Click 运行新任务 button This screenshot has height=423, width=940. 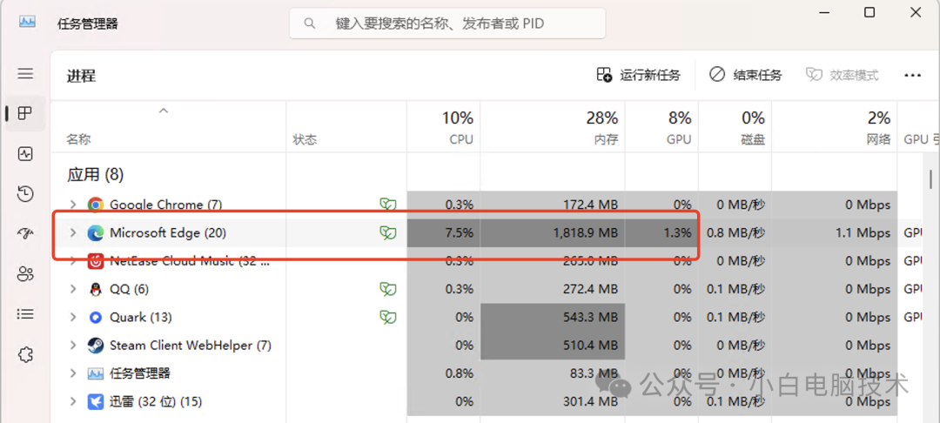coord(639,75)
